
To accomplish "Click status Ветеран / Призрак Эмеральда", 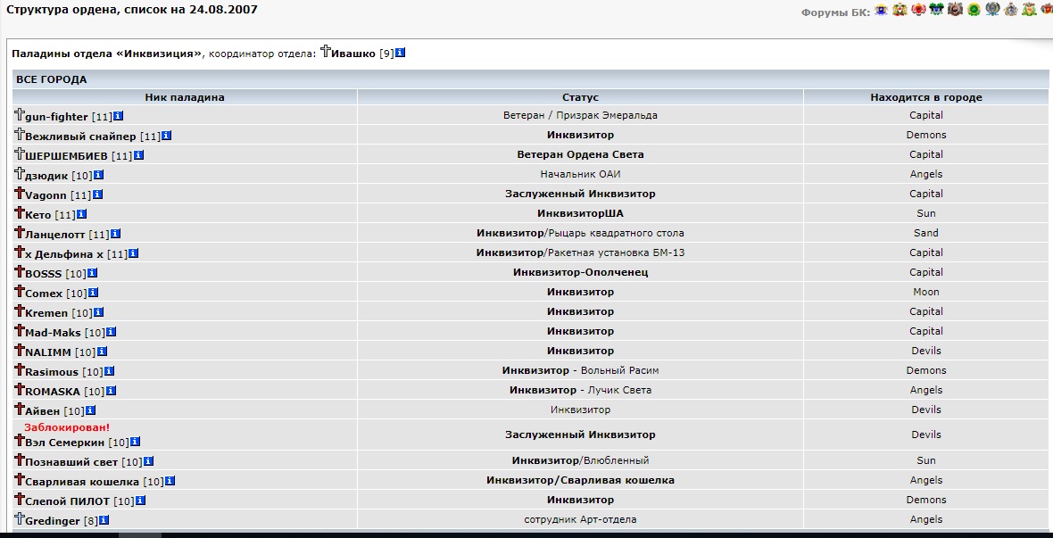I will [x=580, y=115].
